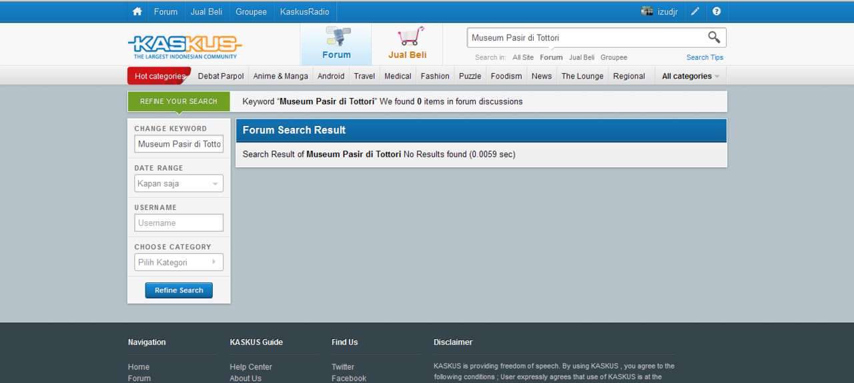Image resolution: width=854 pixels, height=383 pixels.
Task: Click the Forum Search Result heading
Action: (294, 130)
